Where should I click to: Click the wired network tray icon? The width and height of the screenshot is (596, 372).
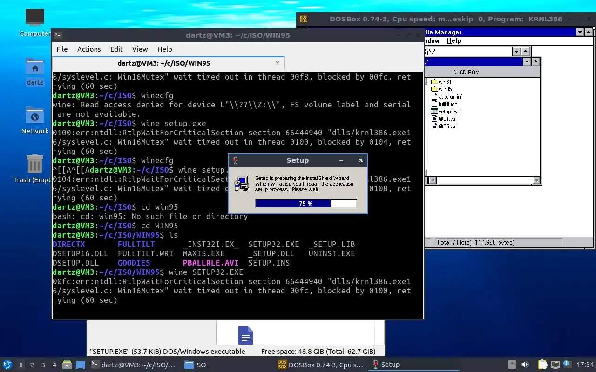click(x=555, y=365)
